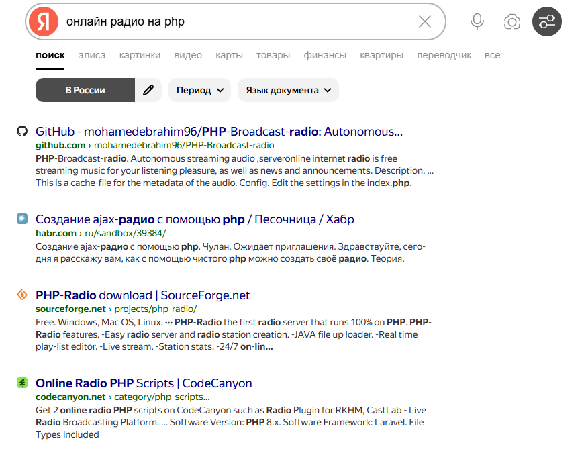Go to the 'видео' tab
Viewport: 584px width, 451px height.
pyautogui.click(x=188, y=55)
